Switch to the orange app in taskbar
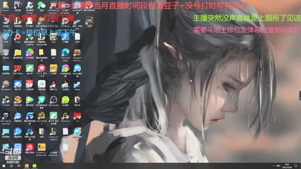Viewport: 301px width, 169px height. [x=27, y=166]
